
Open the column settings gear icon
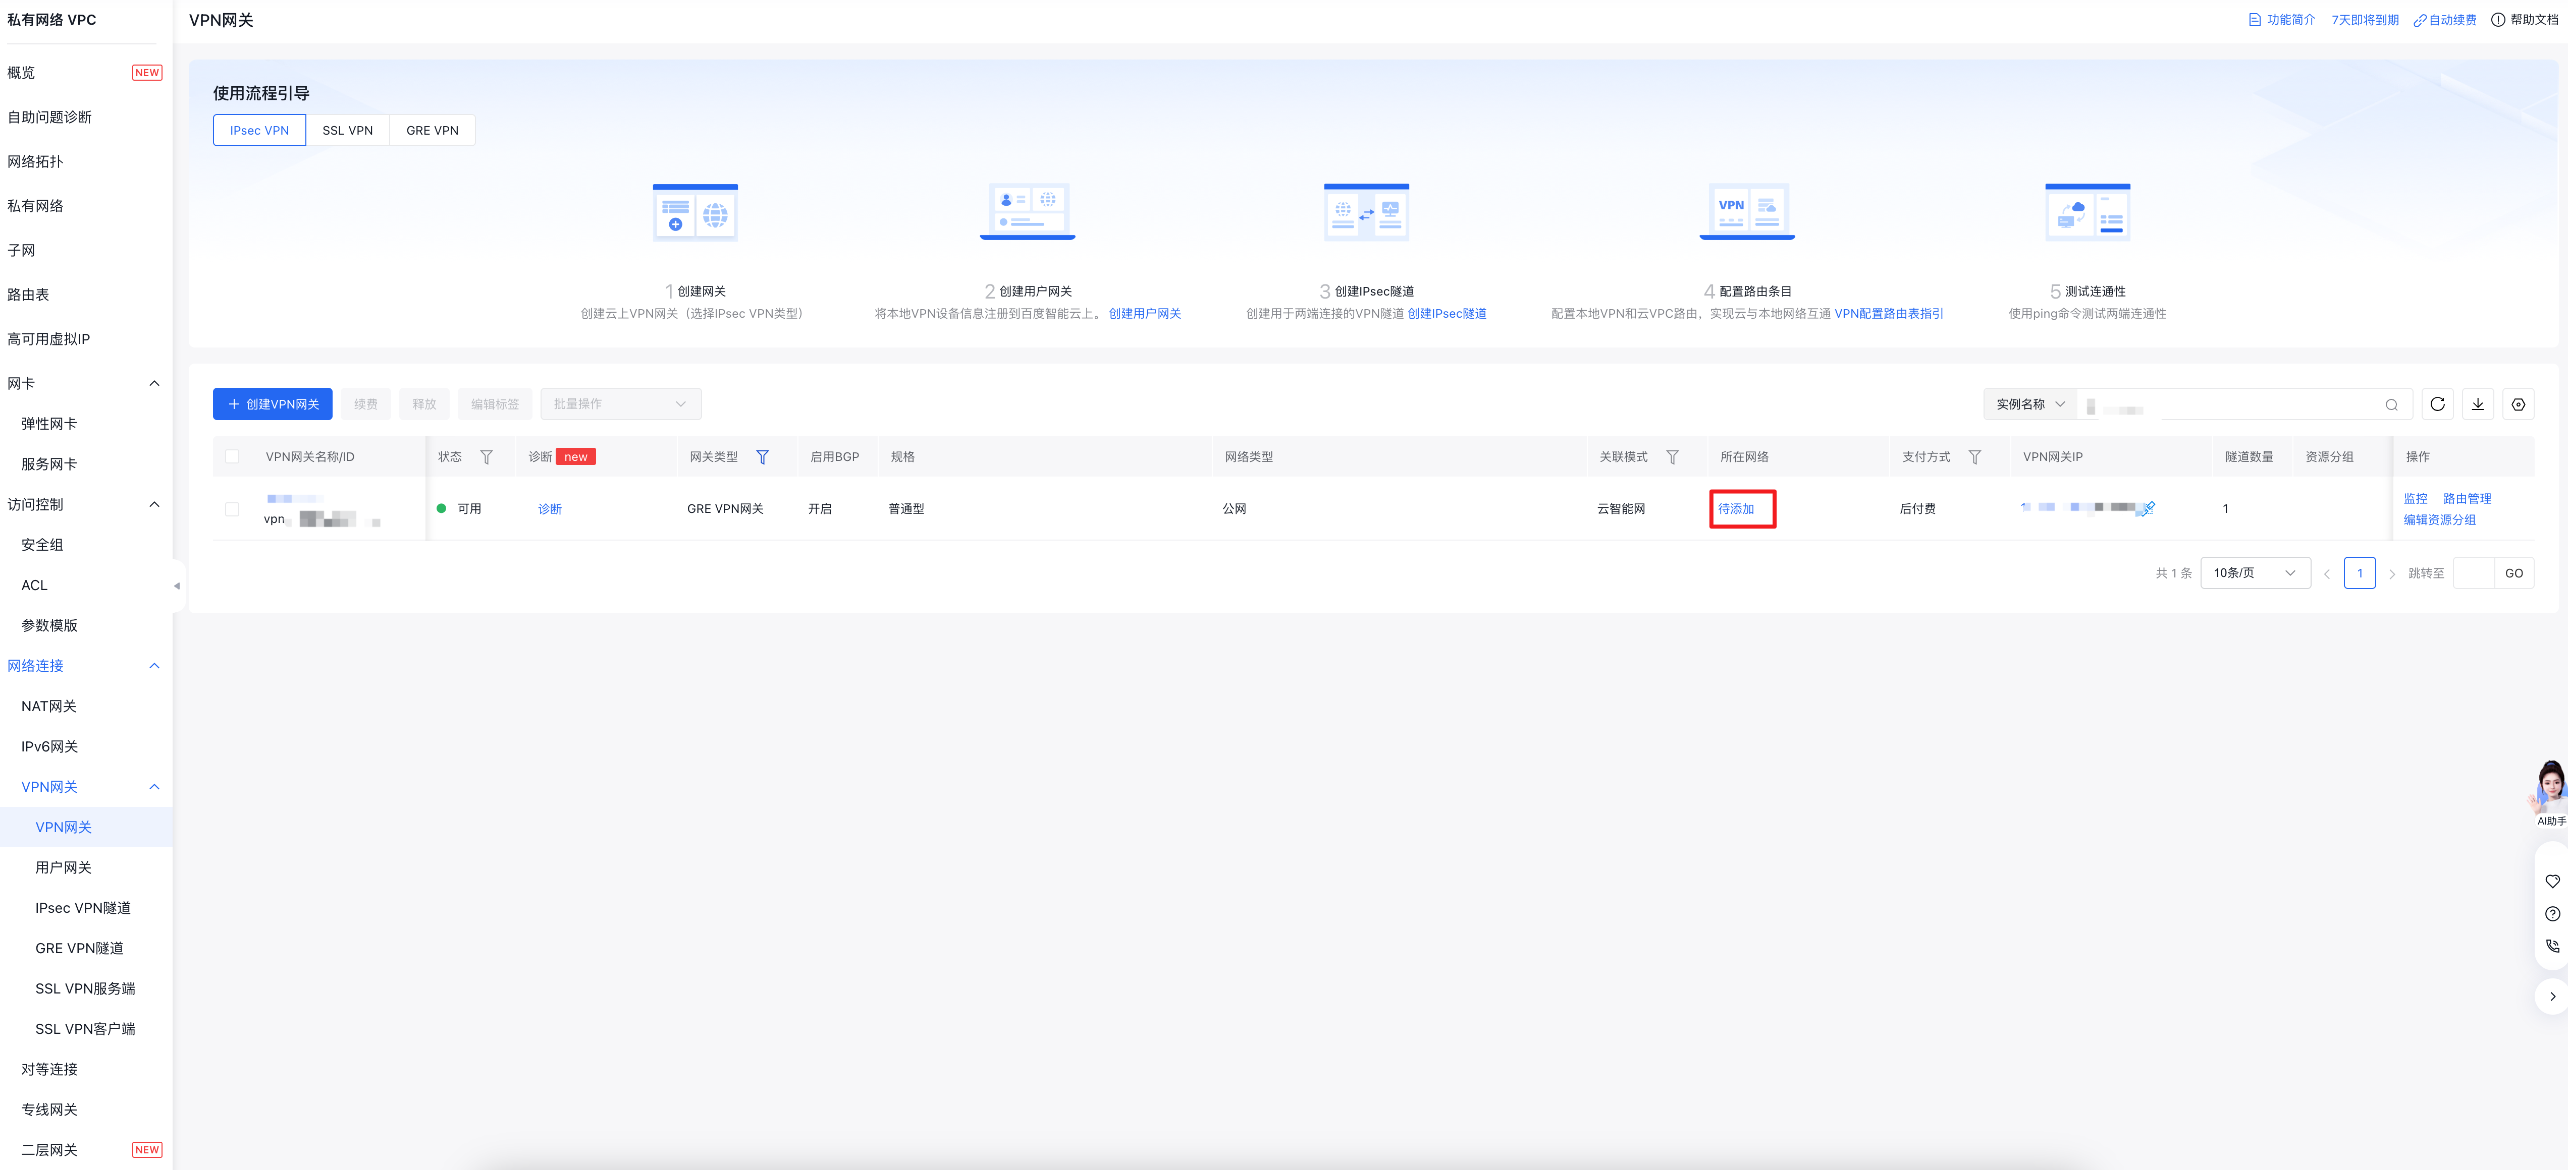click(x=2517, y=404)
